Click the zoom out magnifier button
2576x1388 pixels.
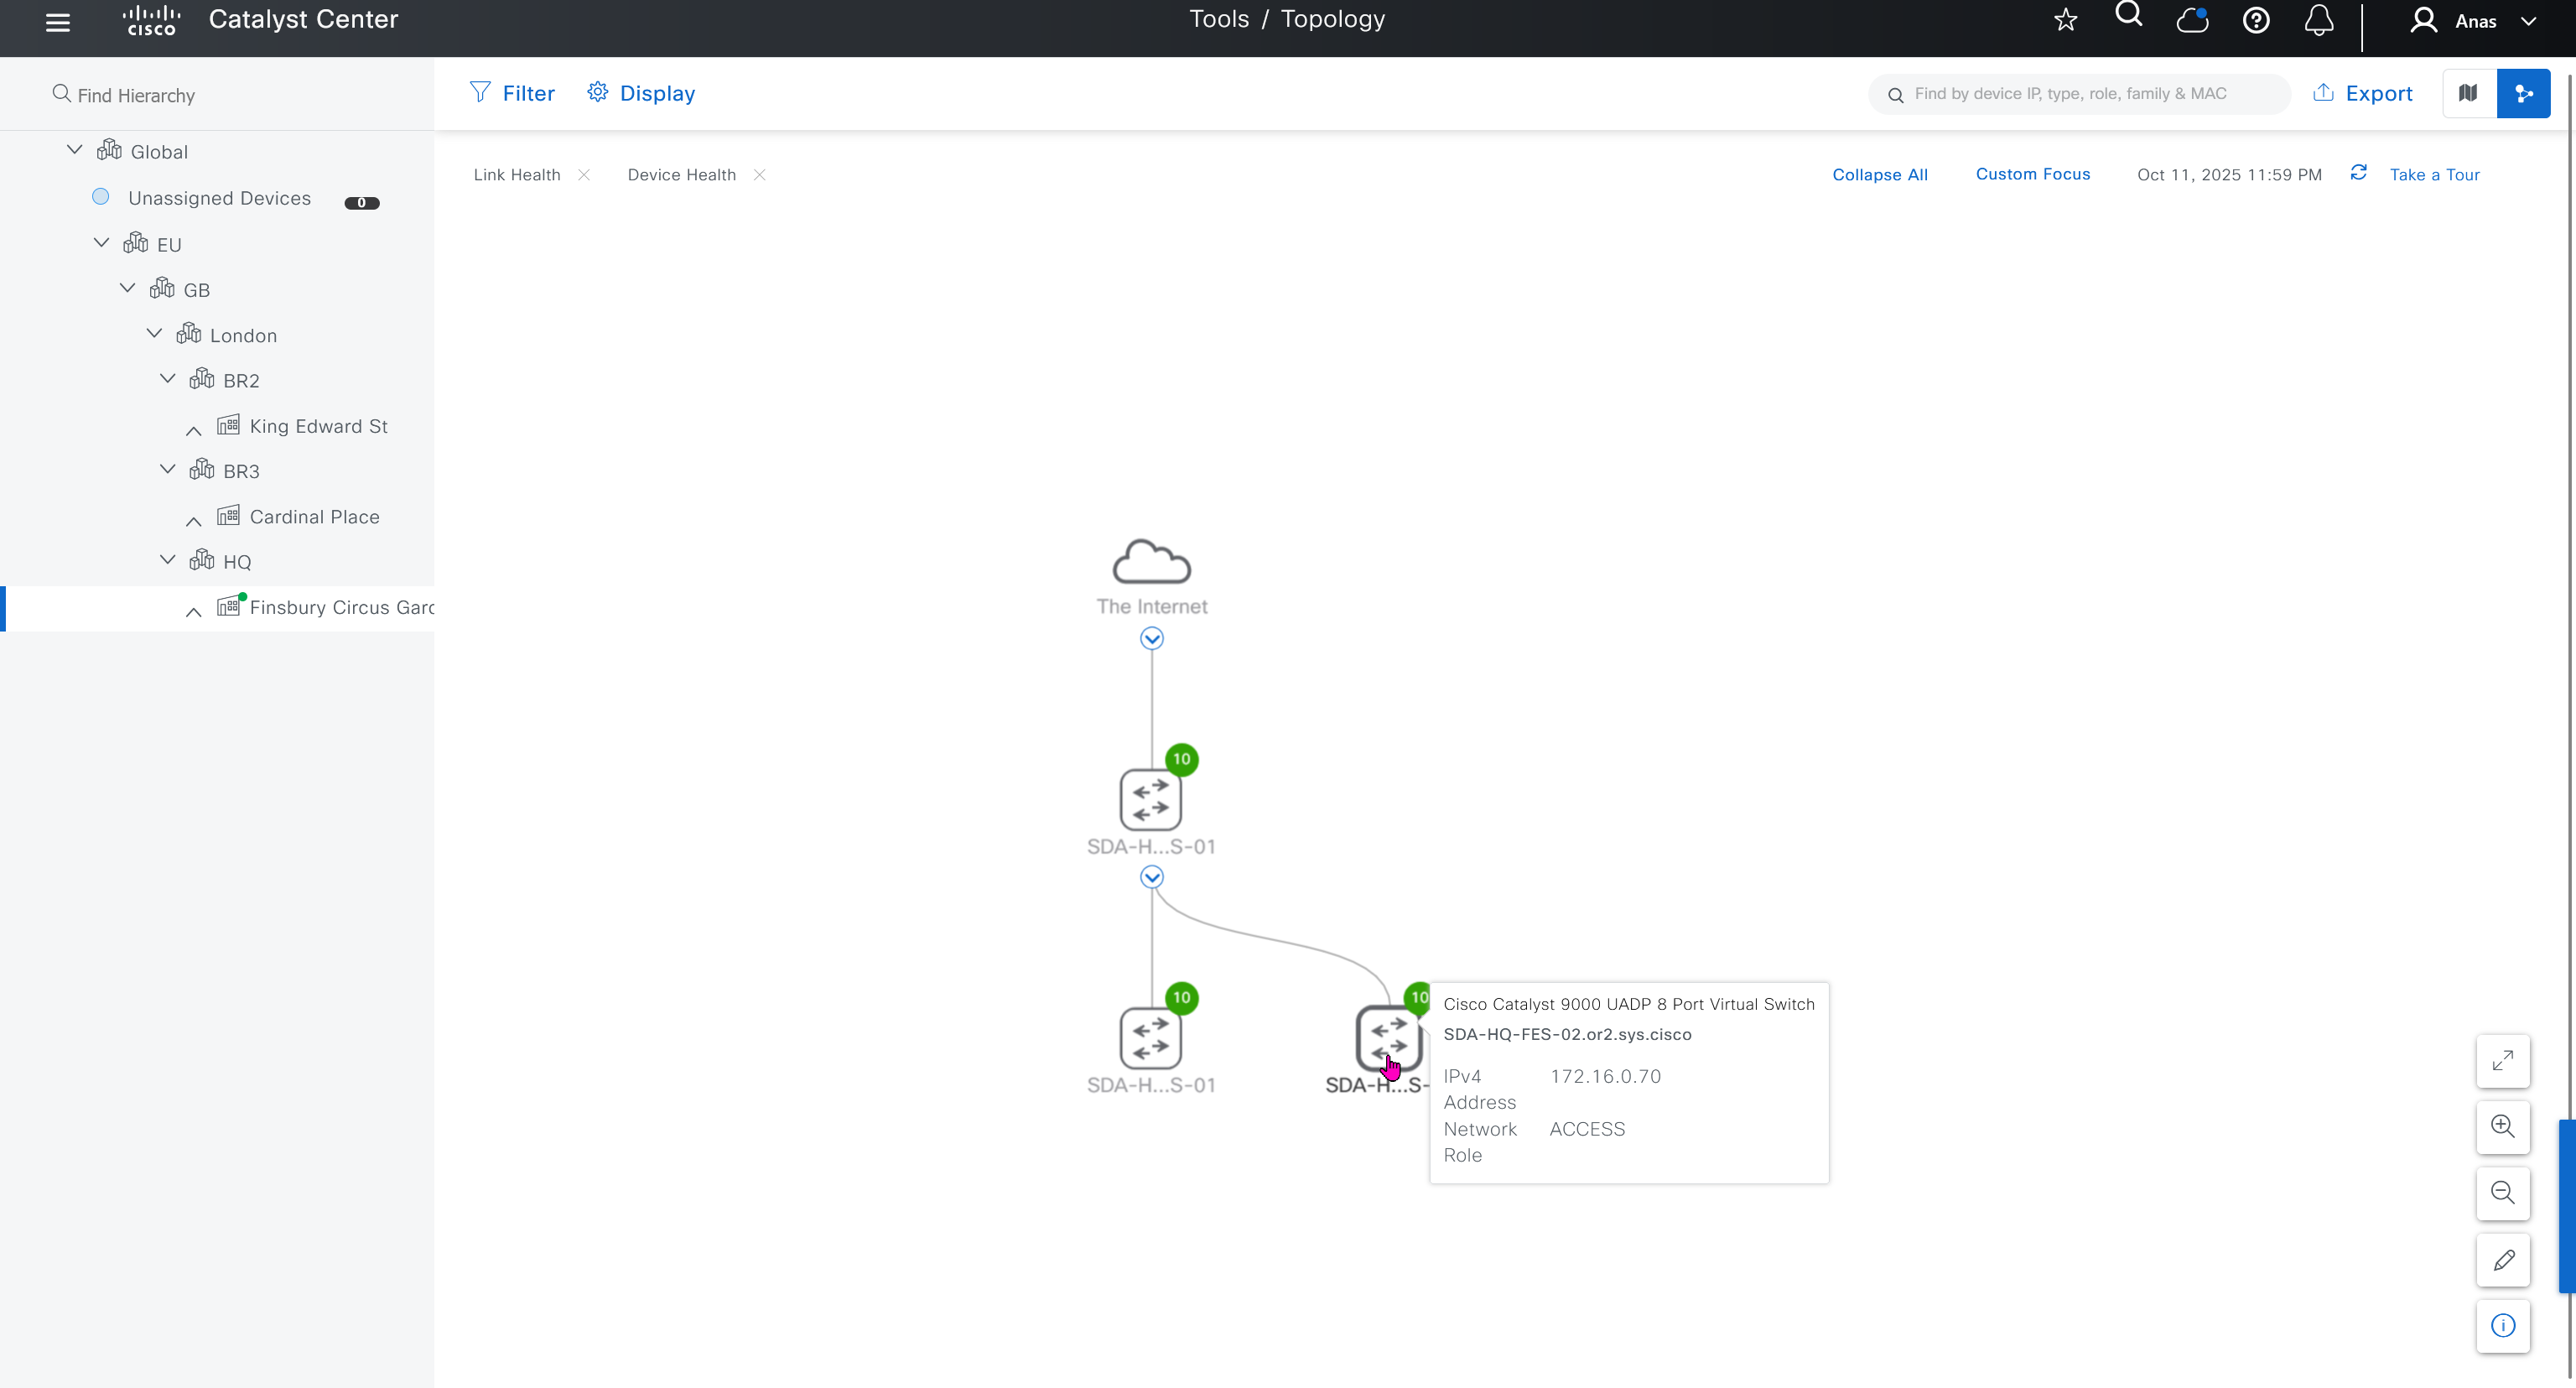pyautogui.click(x=2503, y=1192)
